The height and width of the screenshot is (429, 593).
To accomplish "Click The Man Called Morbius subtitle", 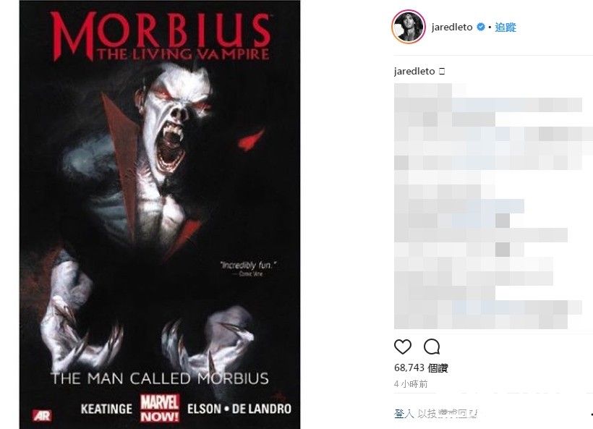I will [x=160, y=378].
